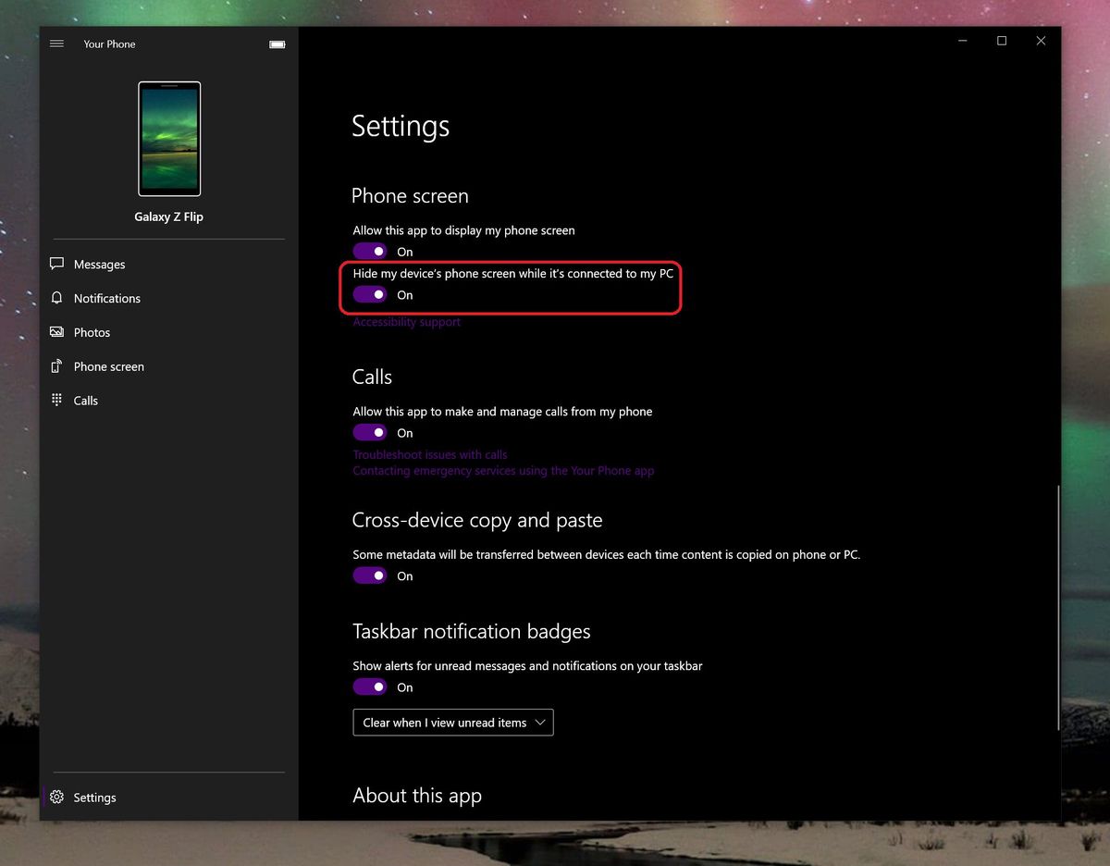
Task: Open the hamburger navigation menu
Action: pyautogui.click(x=56, y=43)
